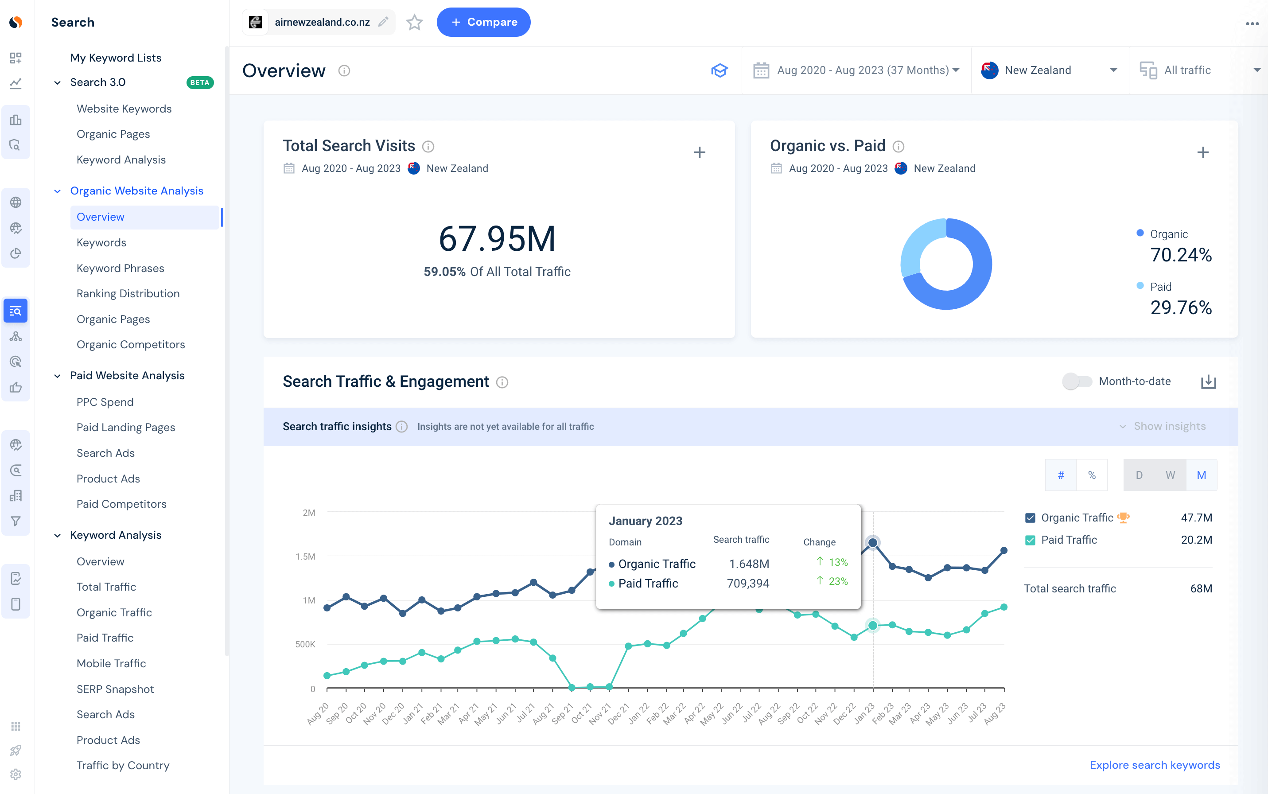Open the settings gear in the left rail

(16, 774)
